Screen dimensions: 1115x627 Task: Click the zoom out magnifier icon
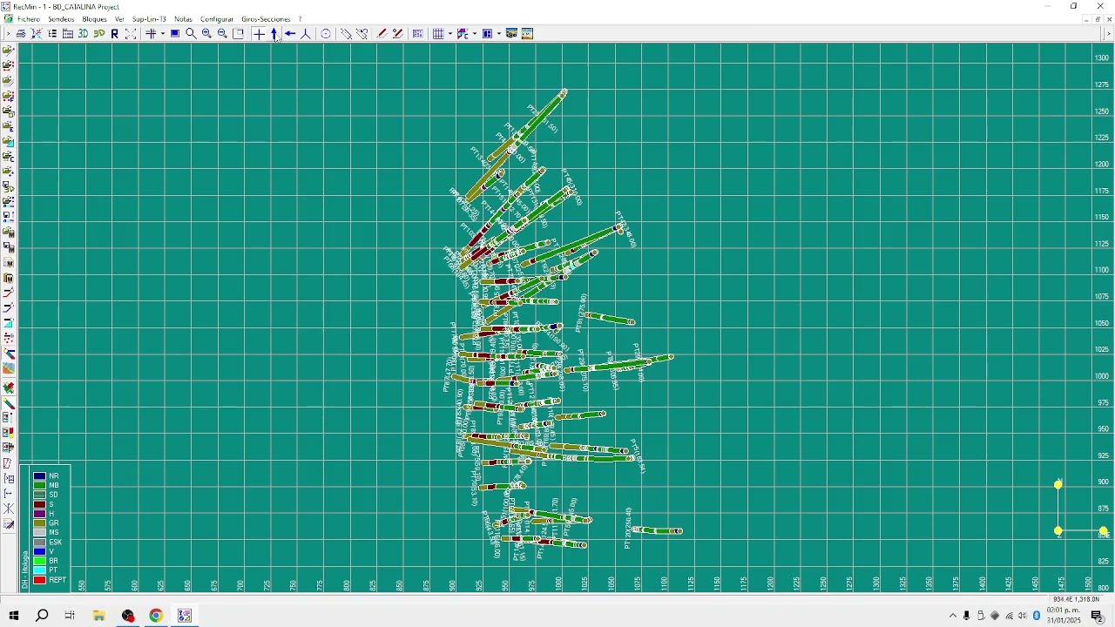[x=222, y=34]
